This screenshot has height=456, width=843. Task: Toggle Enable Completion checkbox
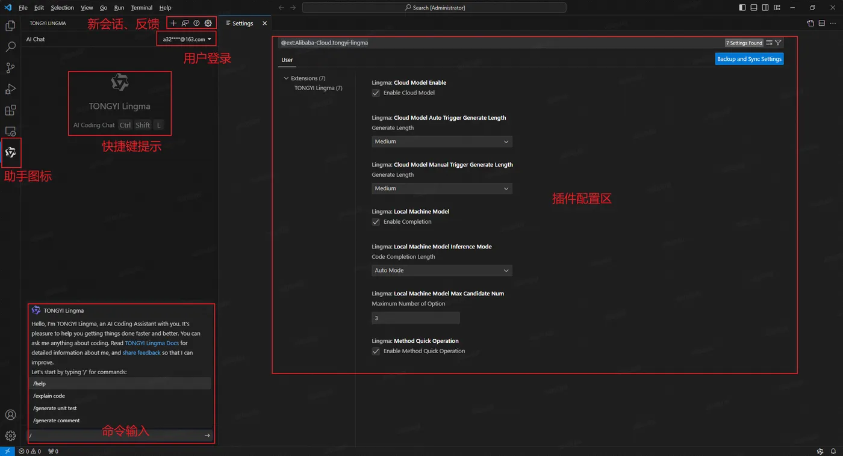click(x=376, y=221)
